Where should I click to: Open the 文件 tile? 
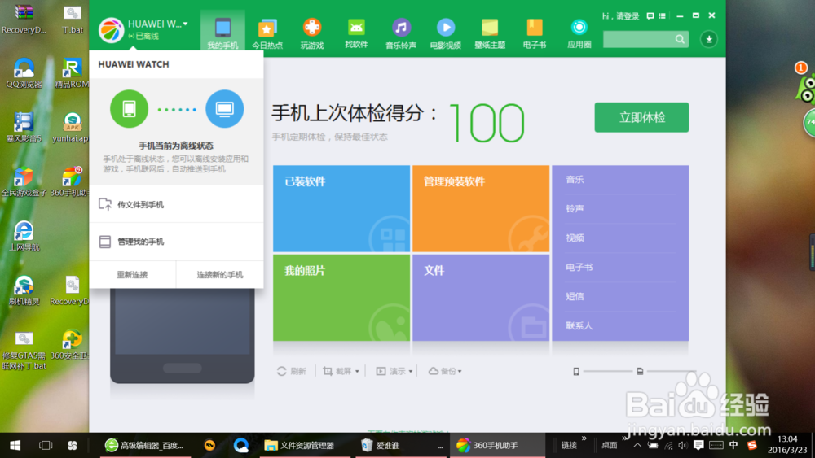[481, 298]
